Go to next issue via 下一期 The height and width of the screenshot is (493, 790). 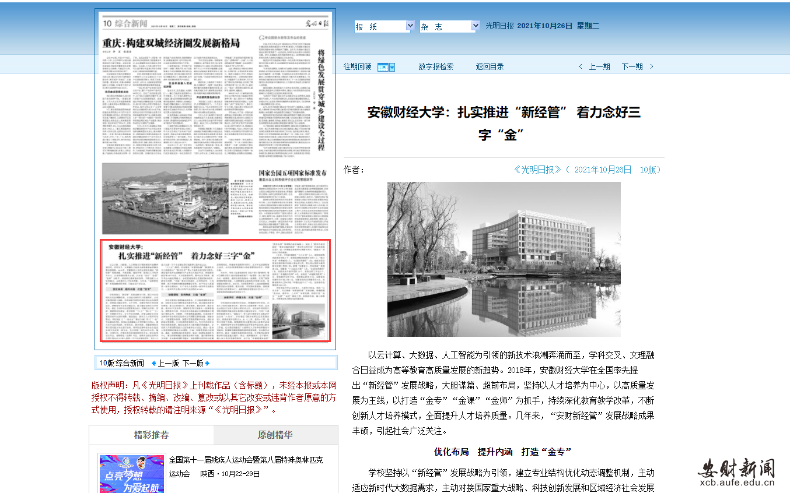coord(632,66)
